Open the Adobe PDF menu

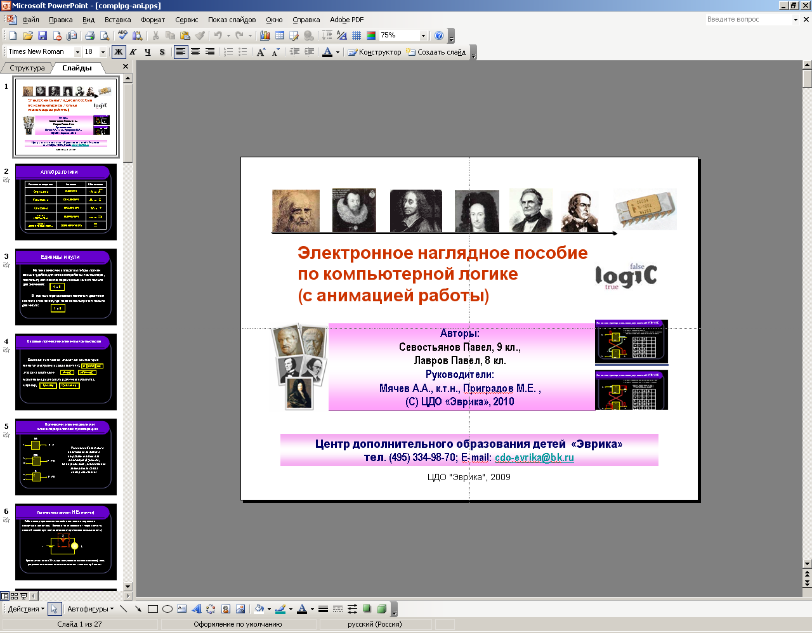pos(347,20)
